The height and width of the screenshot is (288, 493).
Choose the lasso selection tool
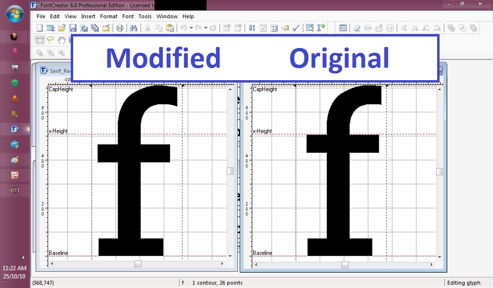pos(51,40)
